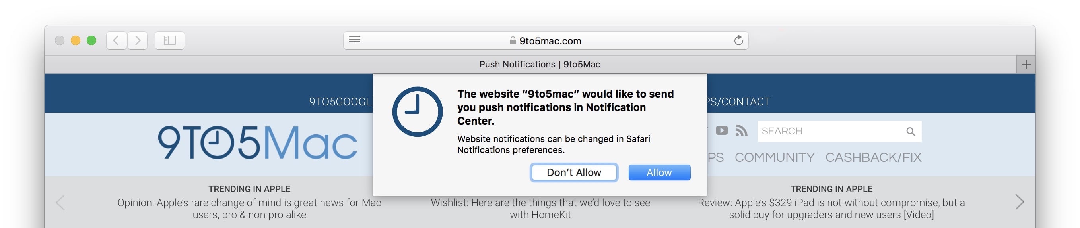Open a new tab with plus button
Image resolution: width=1080 pixels, height=228 pixels.
pos(1026,65)
